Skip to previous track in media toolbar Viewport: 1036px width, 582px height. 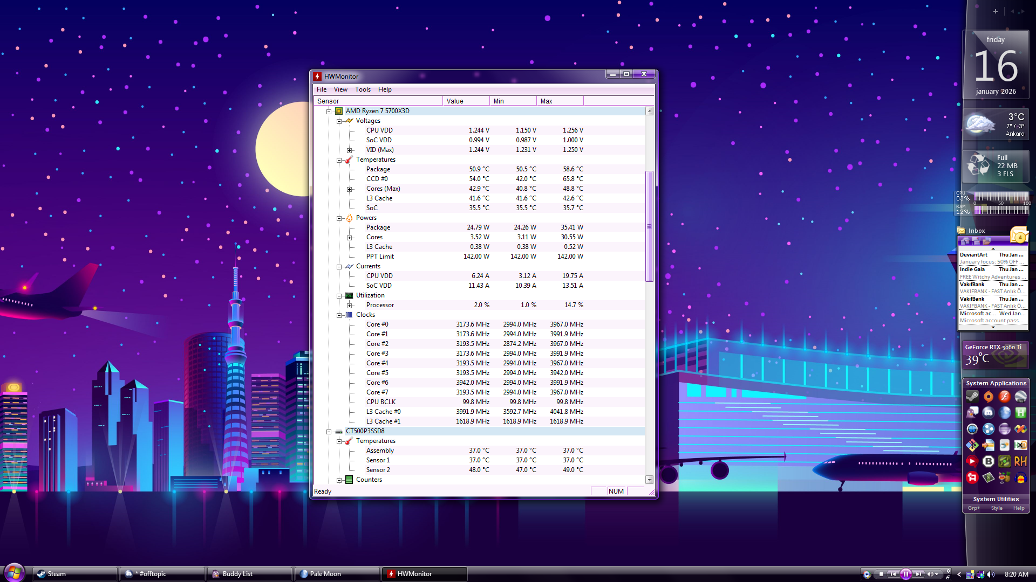tap(893, 574)
